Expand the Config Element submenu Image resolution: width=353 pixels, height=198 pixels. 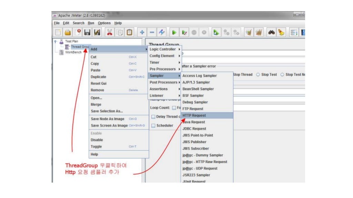tap(165, 56)
